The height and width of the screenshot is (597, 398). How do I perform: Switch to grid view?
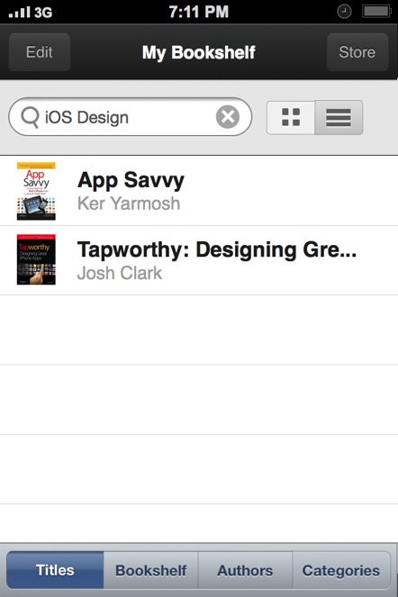291,117
